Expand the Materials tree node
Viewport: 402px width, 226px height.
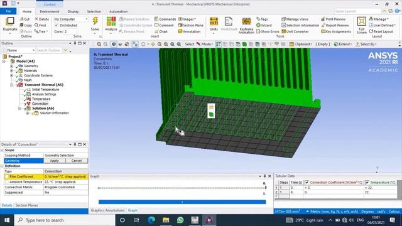click(11, 70)
